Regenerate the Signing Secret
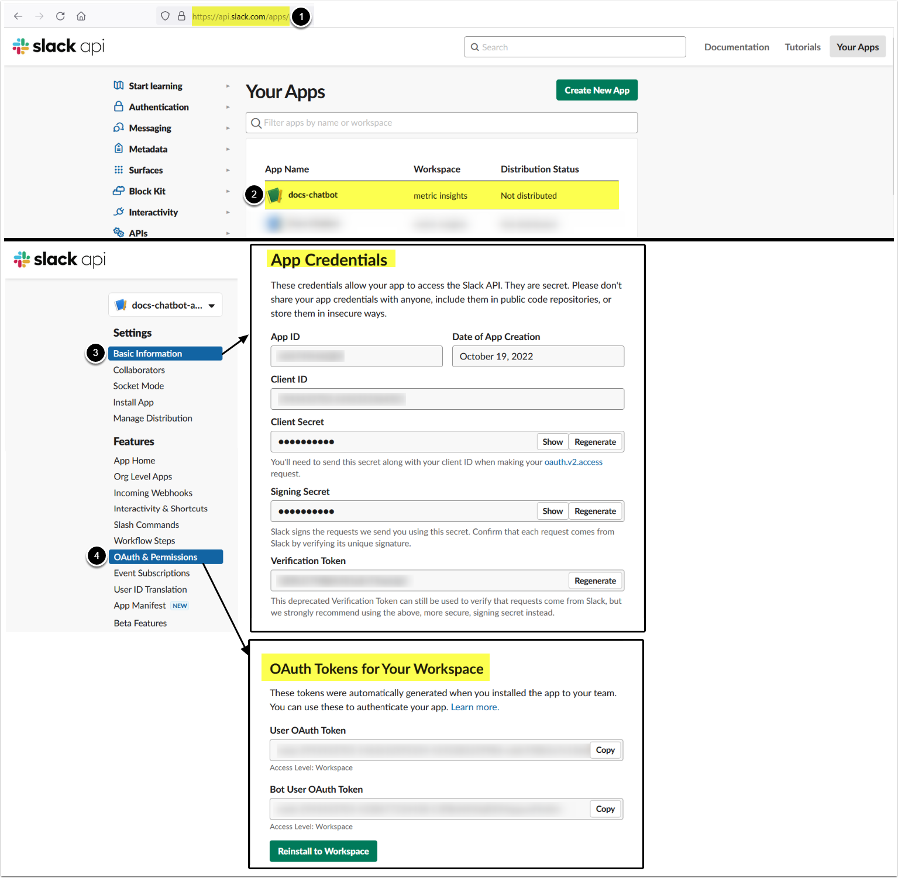The height and width of the screenshot is (878, 898). point(595,511)
